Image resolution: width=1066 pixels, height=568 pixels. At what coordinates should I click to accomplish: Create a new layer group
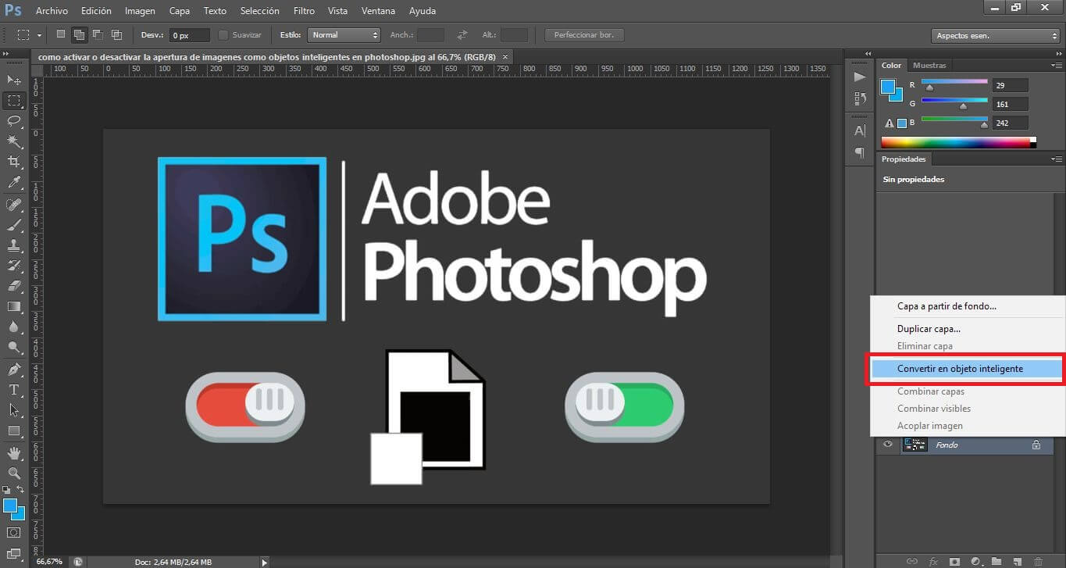(x=996, y=561)
